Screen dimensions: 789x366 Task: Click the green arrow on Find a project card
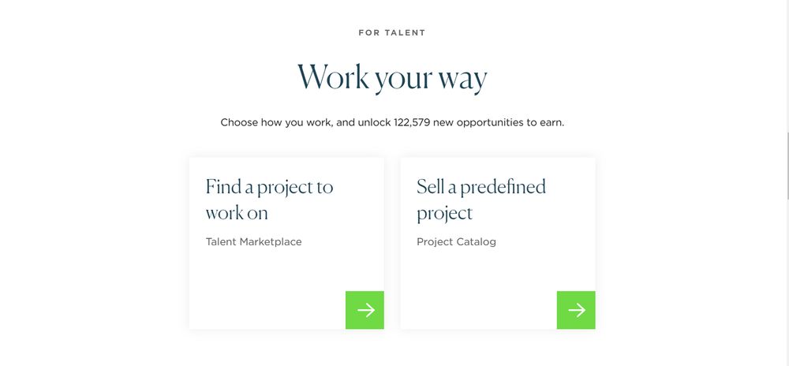pyautogui.click(x=365, y=310)
